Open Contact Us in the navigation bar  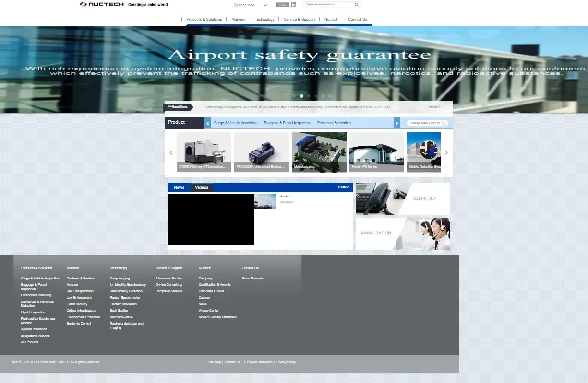coord(358,19)
